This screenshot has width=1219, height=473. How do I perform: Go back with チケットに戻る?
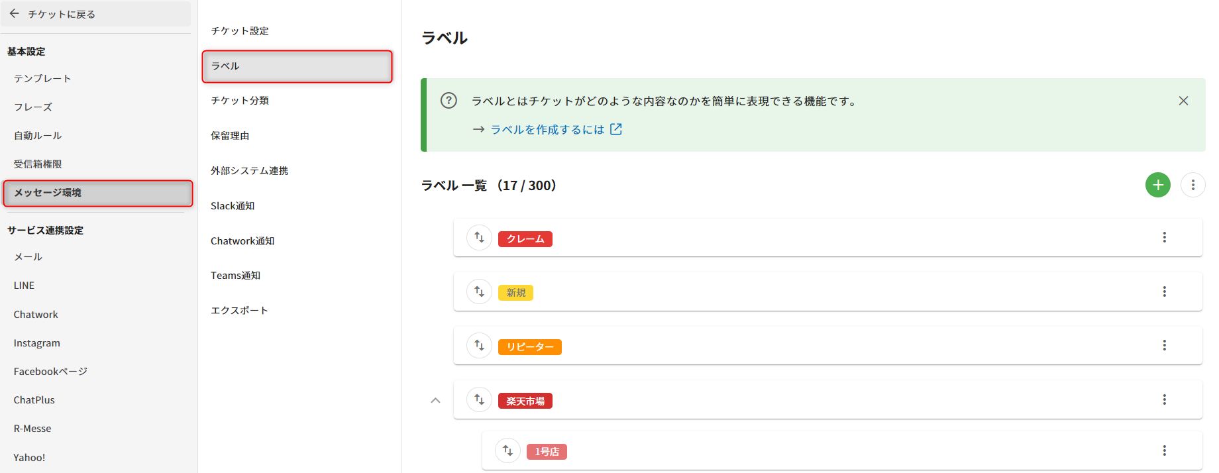coord(53,14)
